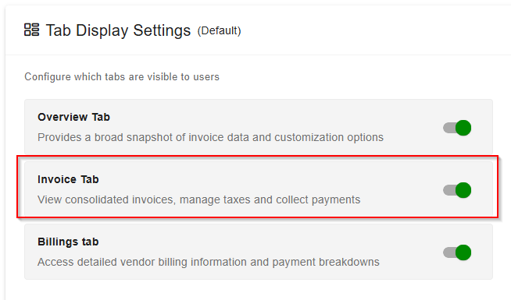The height and width of the screenshot is (300, 511).
Task: Click the 'Configure which tabs are visible' text
Action: tap(122, 76)
